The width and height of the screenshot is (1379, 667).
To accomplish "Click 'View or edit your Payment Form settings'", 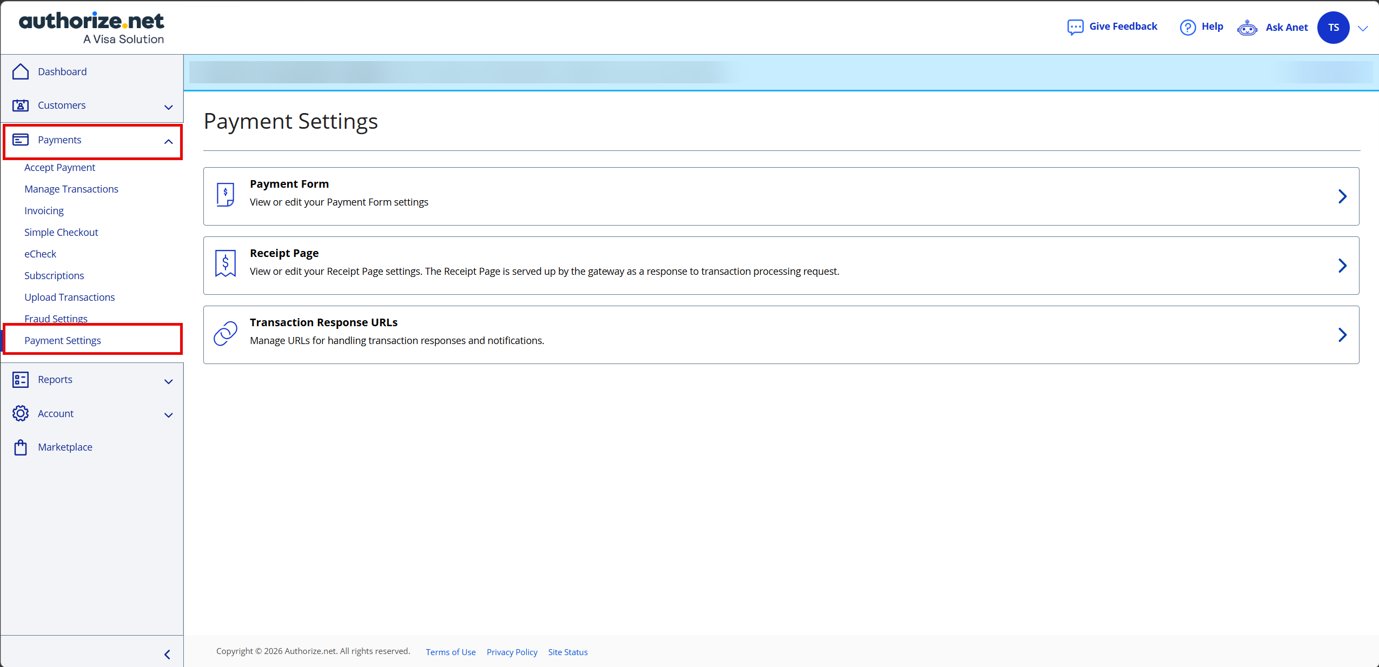I will (x=339, y=202).
